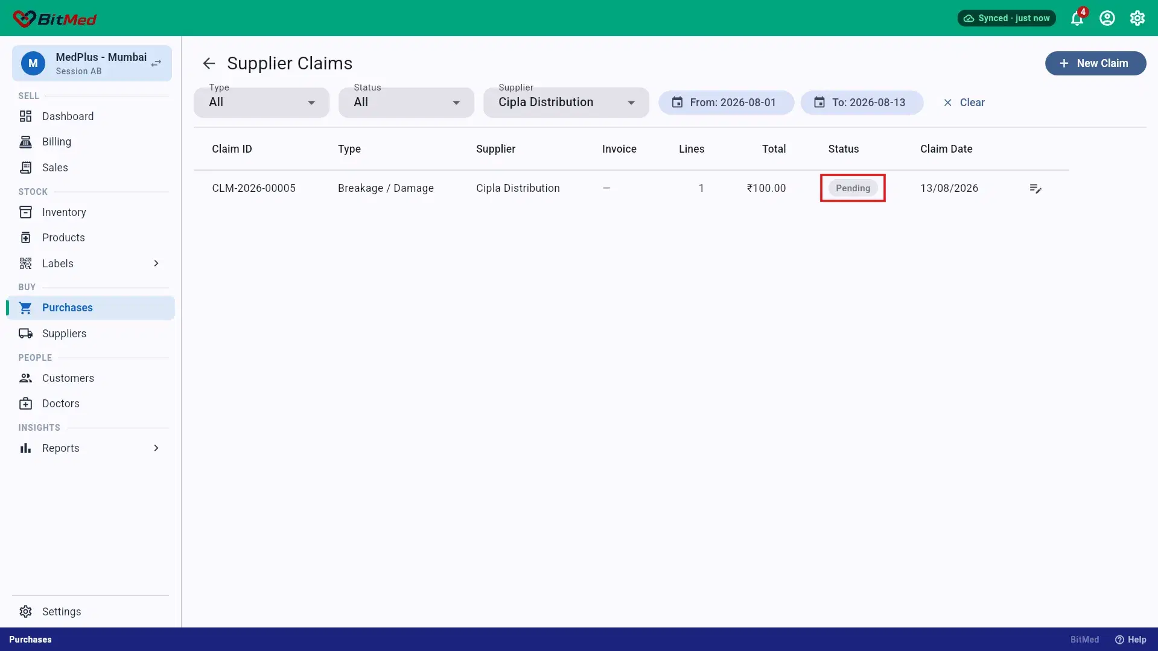Click the Claim Date column header
Image resolution: width=1158 pixels, height=651 pixels.
[946, 149]
